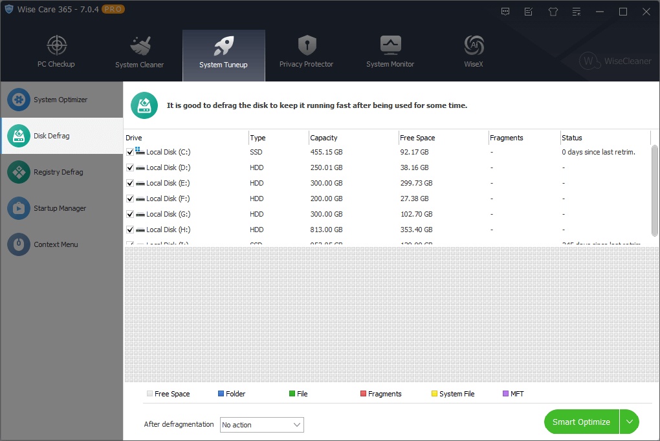
Task: Open the System Cleaner section
Action: (x=140, y=52)
